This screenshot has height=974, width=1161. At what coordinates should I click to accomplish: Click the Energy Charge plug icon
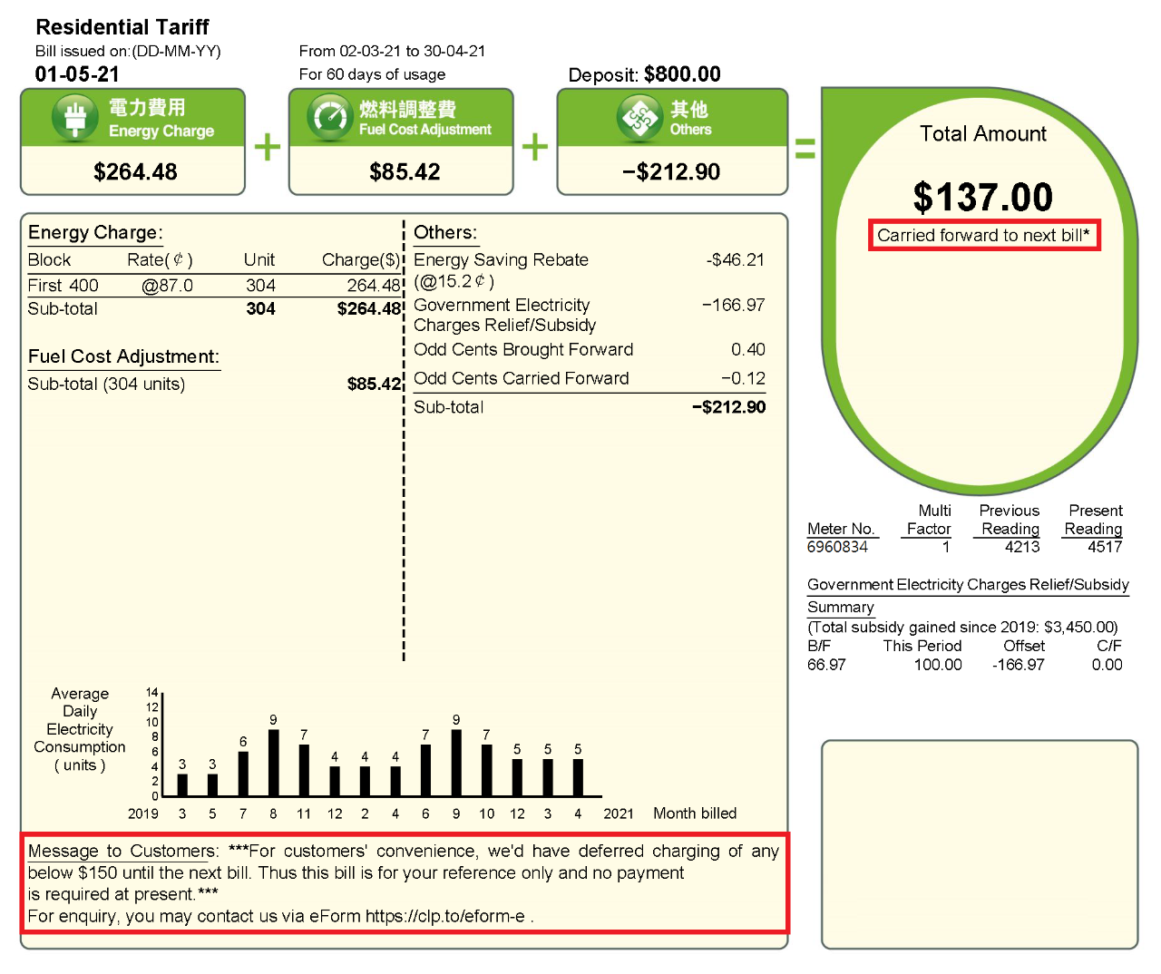click(74, 118)
